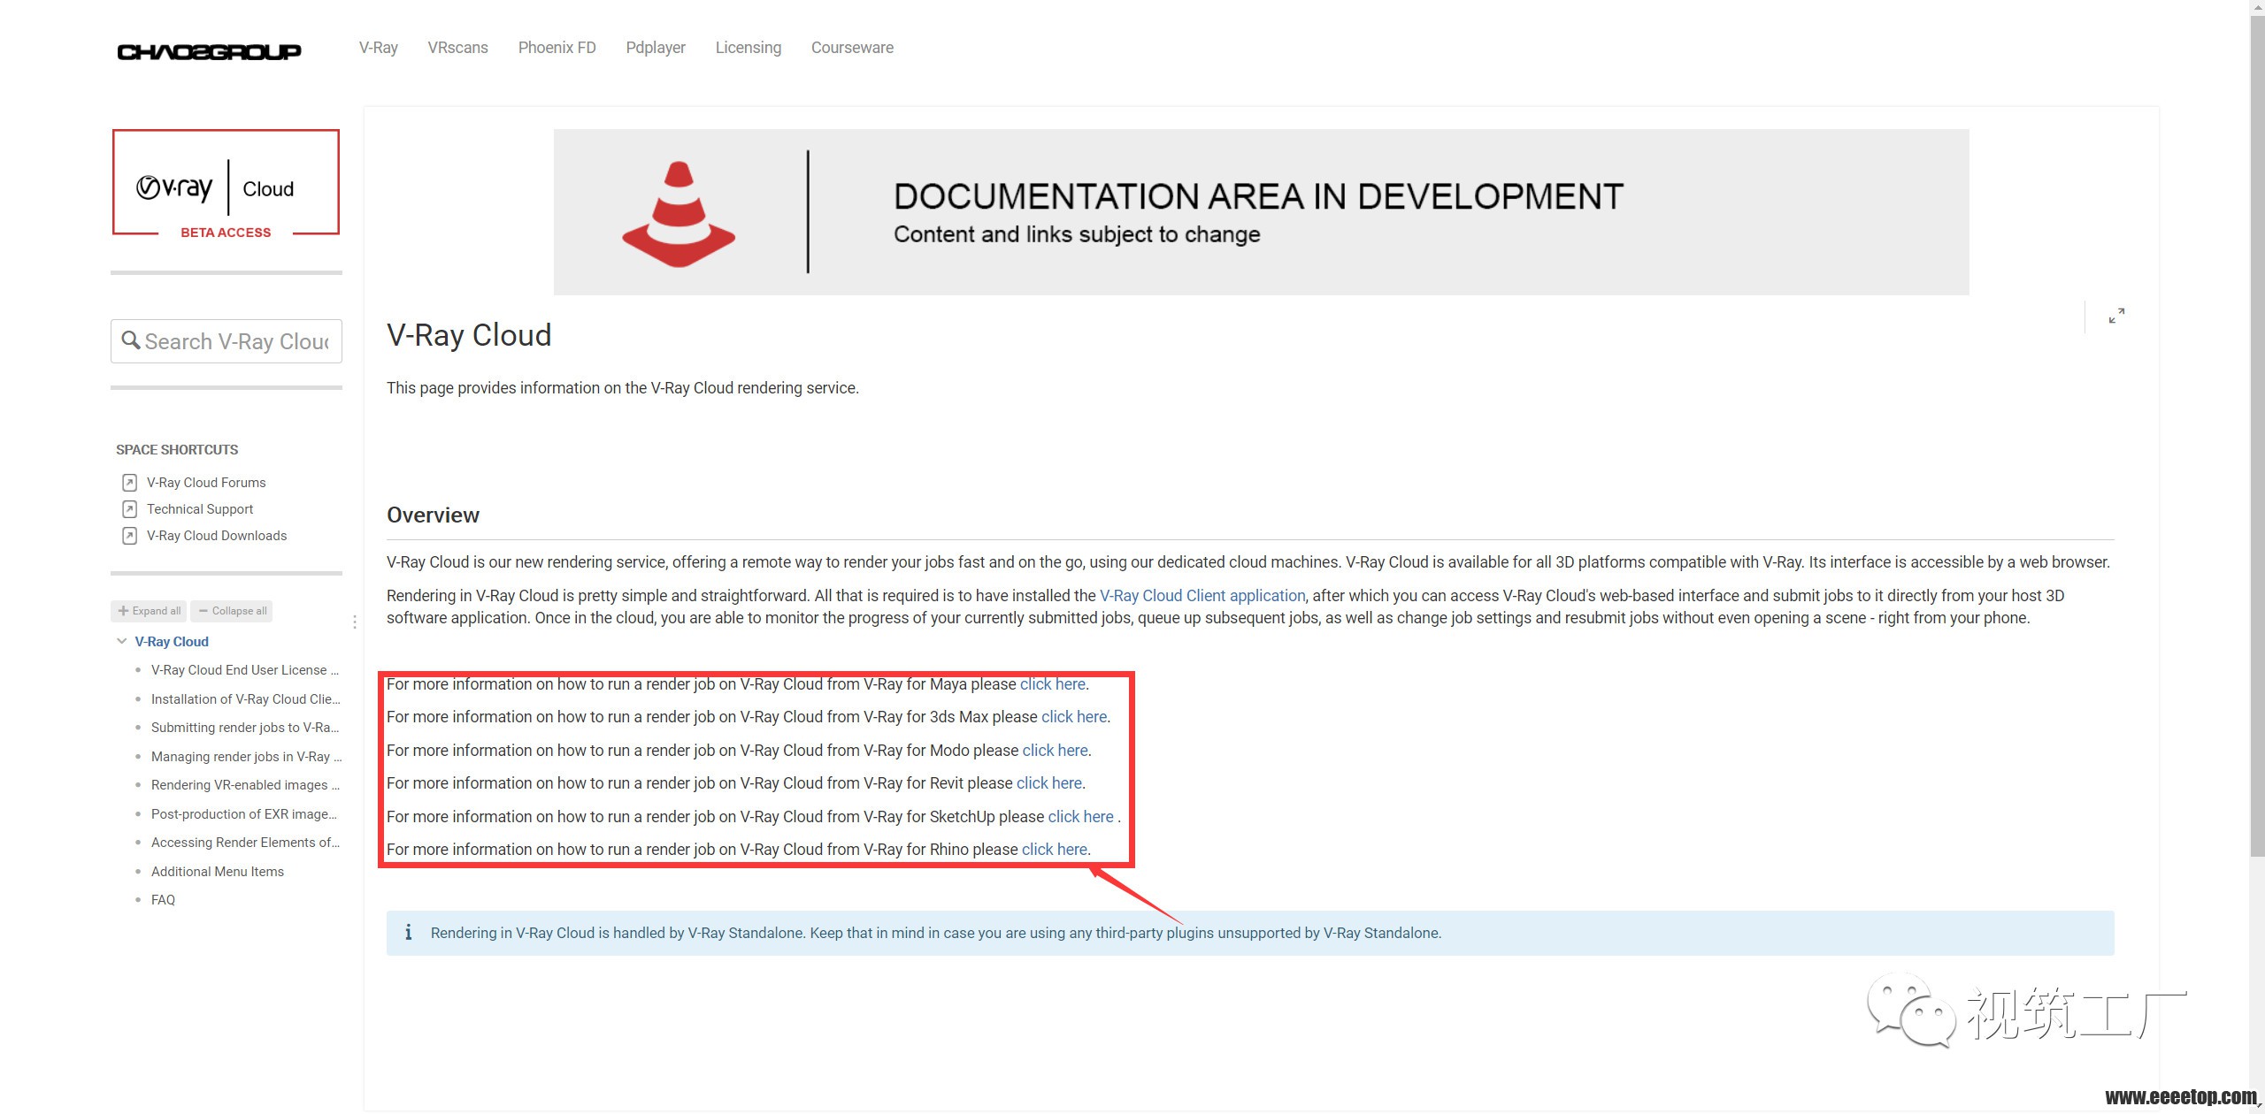Image resolution: width=2265 pixels, height=1114 pixels.
Task: Click the sidebar resize handle dots
Action: (x=355, y=622)
